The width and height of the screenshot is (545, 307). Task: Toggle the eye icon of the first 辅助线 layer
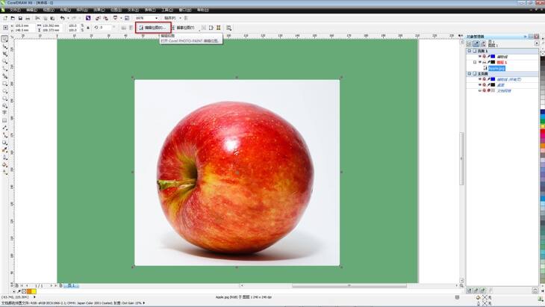click(x=479, y=56)
